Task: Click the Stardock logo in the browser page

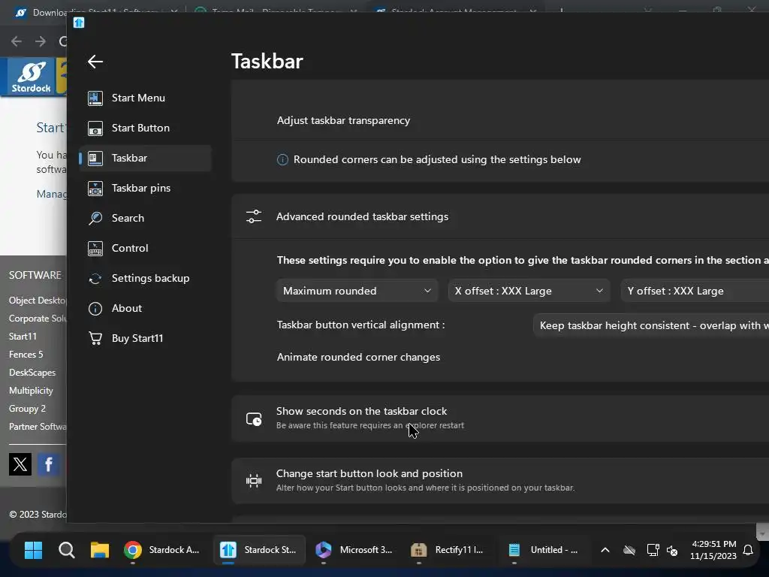Action: pyautogui.click(x=32, y=77)
